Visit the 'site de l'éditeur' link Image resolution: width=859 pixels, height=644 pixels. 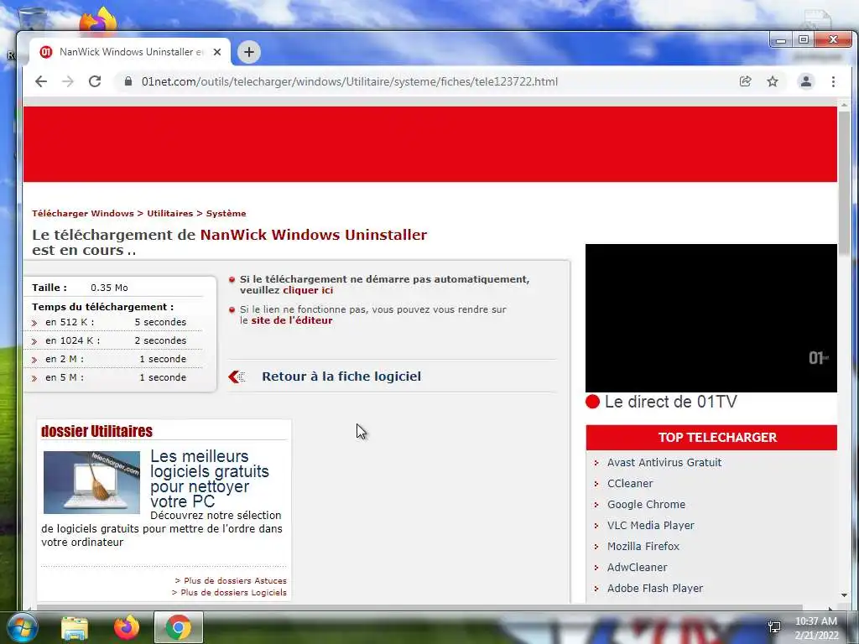[x=291, y=320]
